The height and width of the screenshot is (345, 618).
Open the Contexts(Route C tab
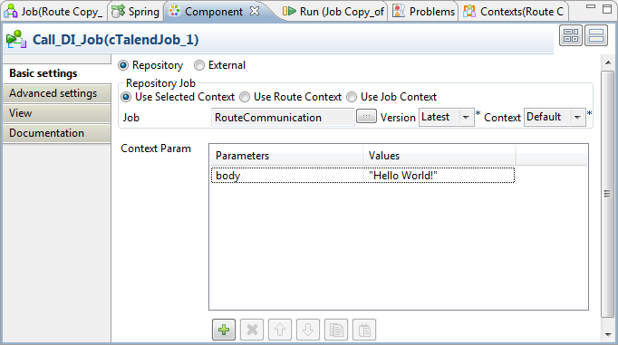[x=514, y=12]
